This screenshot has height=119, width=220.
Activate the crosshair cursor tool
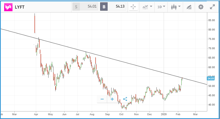pos(133,7)
